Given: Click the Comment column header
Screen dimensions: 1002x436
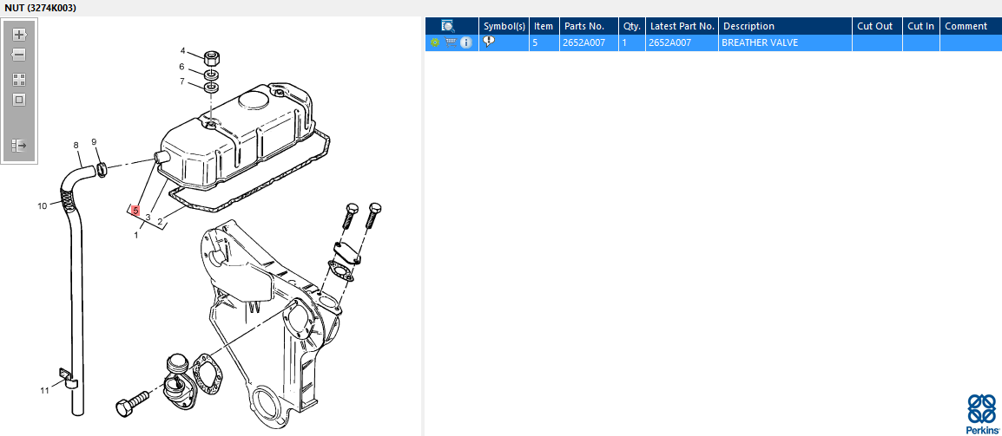Looking at the screenshot, I should pyautogui.click(x=971, y=26).
